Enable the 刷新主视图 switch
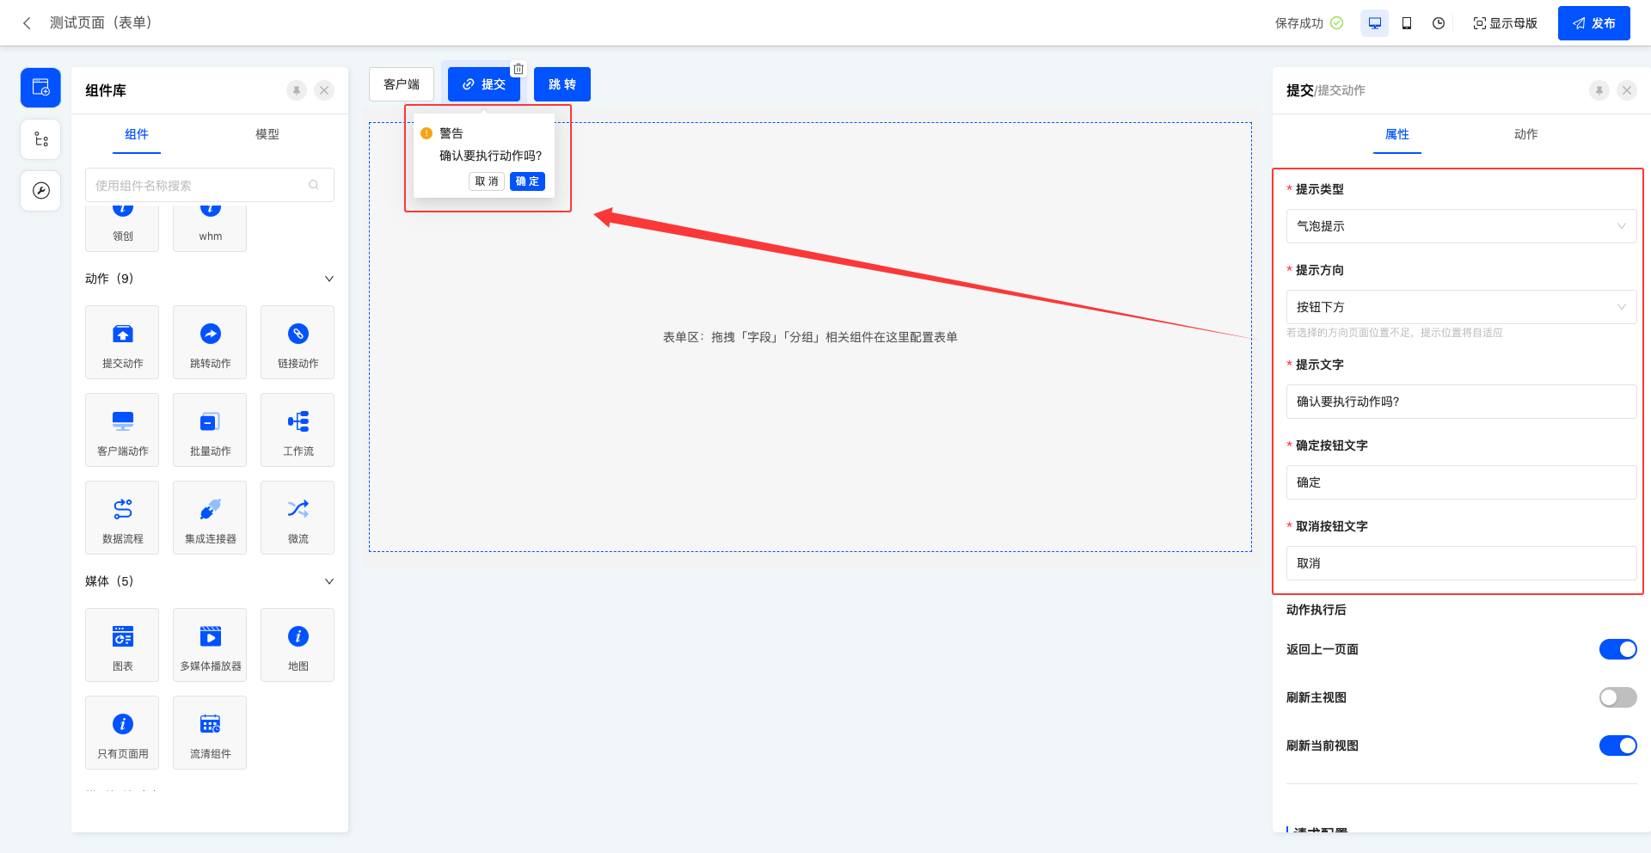The image size is (1651, 853). pyautogui.click(x=1617, y=697)
